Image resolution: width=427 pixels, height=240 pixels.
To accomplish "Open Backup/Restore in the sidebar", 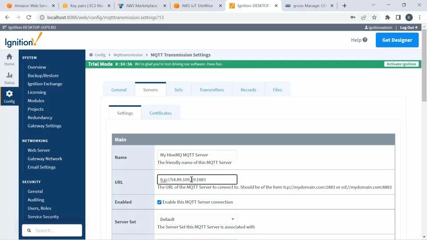I will tap(43, 76).
